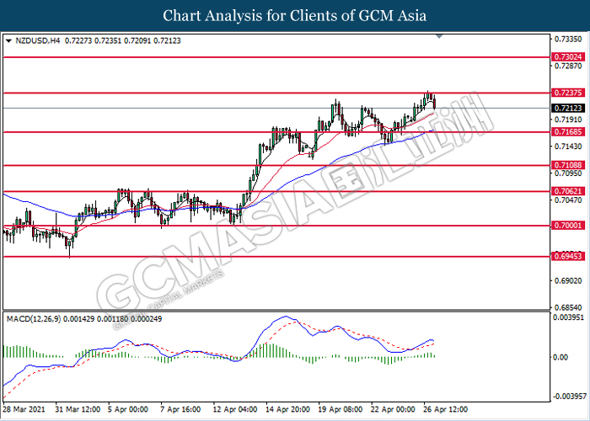Click the 14 Apr 20:00 time label
590x421 pixels.
click(288, 409)
